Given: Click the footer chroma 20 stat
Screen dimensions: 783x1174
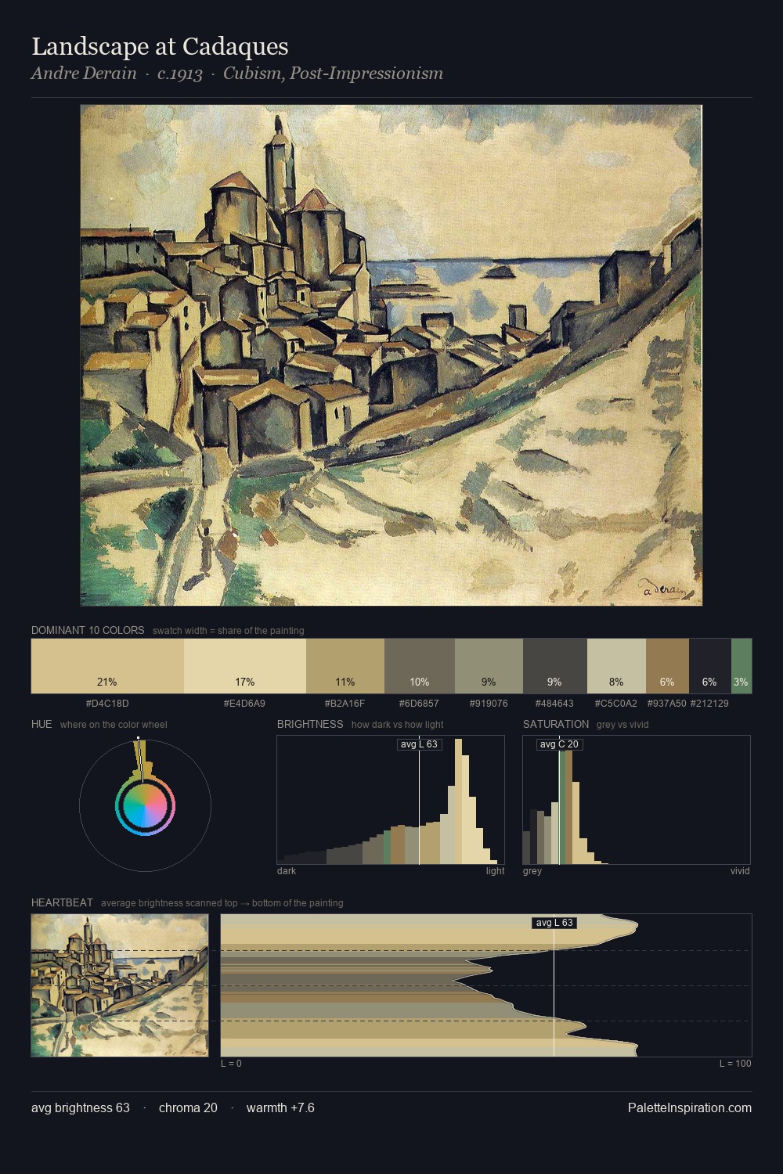Looking at the screenshot, I should coord(188,1108).
